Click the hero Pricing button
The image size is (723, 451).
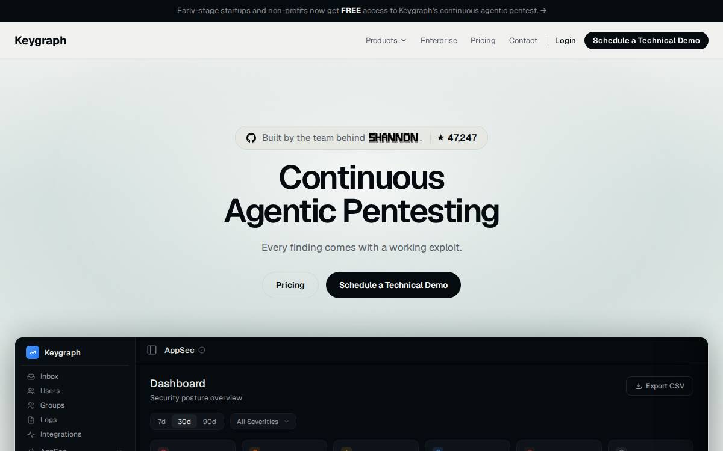click(x=290, y=285)
